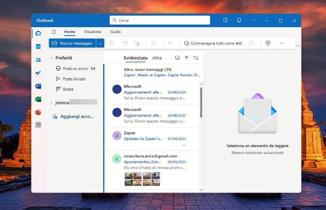Image resolution: width=326 pixels, height=210 pixels.
Task: Click the select messages icon above list
Action: (177, 58)
